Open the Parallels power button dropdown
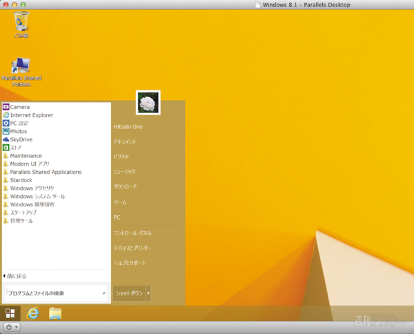The height and width of the screenshot is (334, 414). click(12, 327)
